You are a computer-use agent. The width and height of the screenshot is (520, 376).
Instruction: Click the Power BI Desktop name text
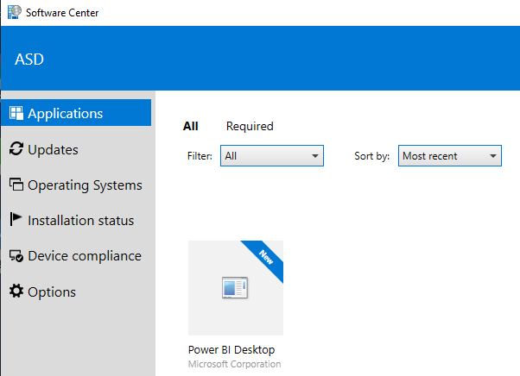(231, 349)
